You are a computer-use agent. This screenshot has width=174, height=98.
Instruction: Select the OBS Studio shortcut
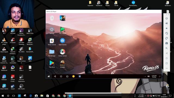pyautogui.click(x=21, y=87)
